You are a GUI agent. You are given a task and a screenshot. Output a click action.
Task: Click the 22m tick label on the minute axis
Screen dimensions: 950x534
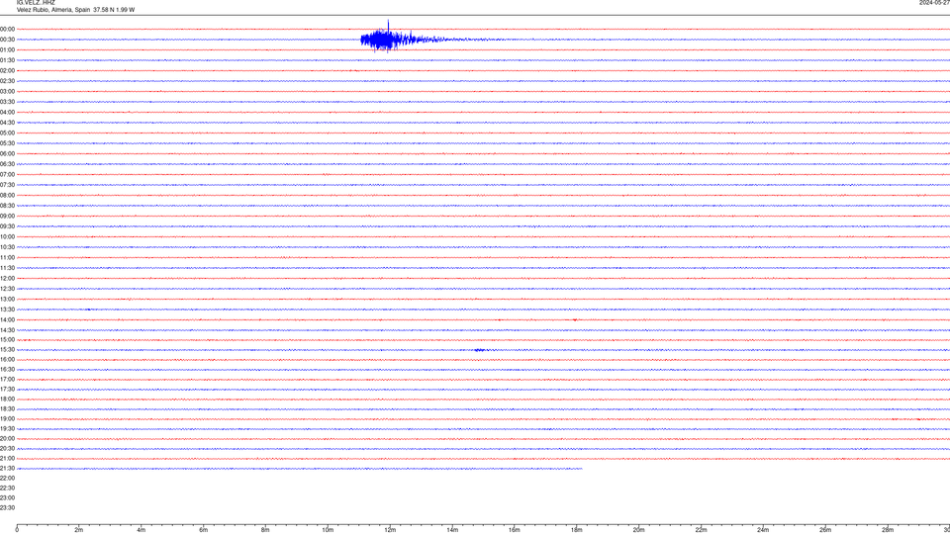coord(701,530)
